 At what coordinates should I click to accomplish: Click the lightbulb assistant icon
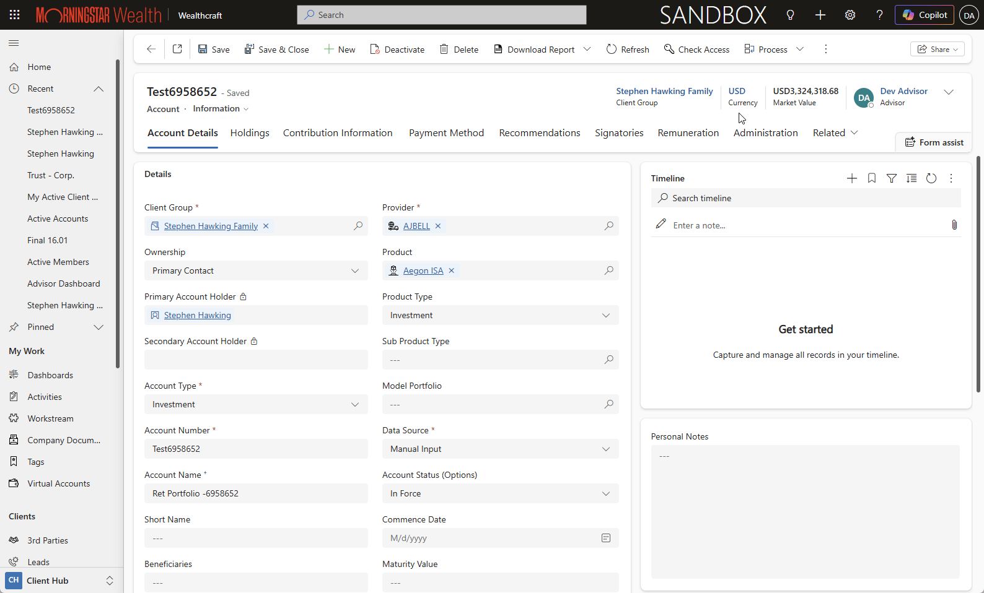click(x=790, y=15)
